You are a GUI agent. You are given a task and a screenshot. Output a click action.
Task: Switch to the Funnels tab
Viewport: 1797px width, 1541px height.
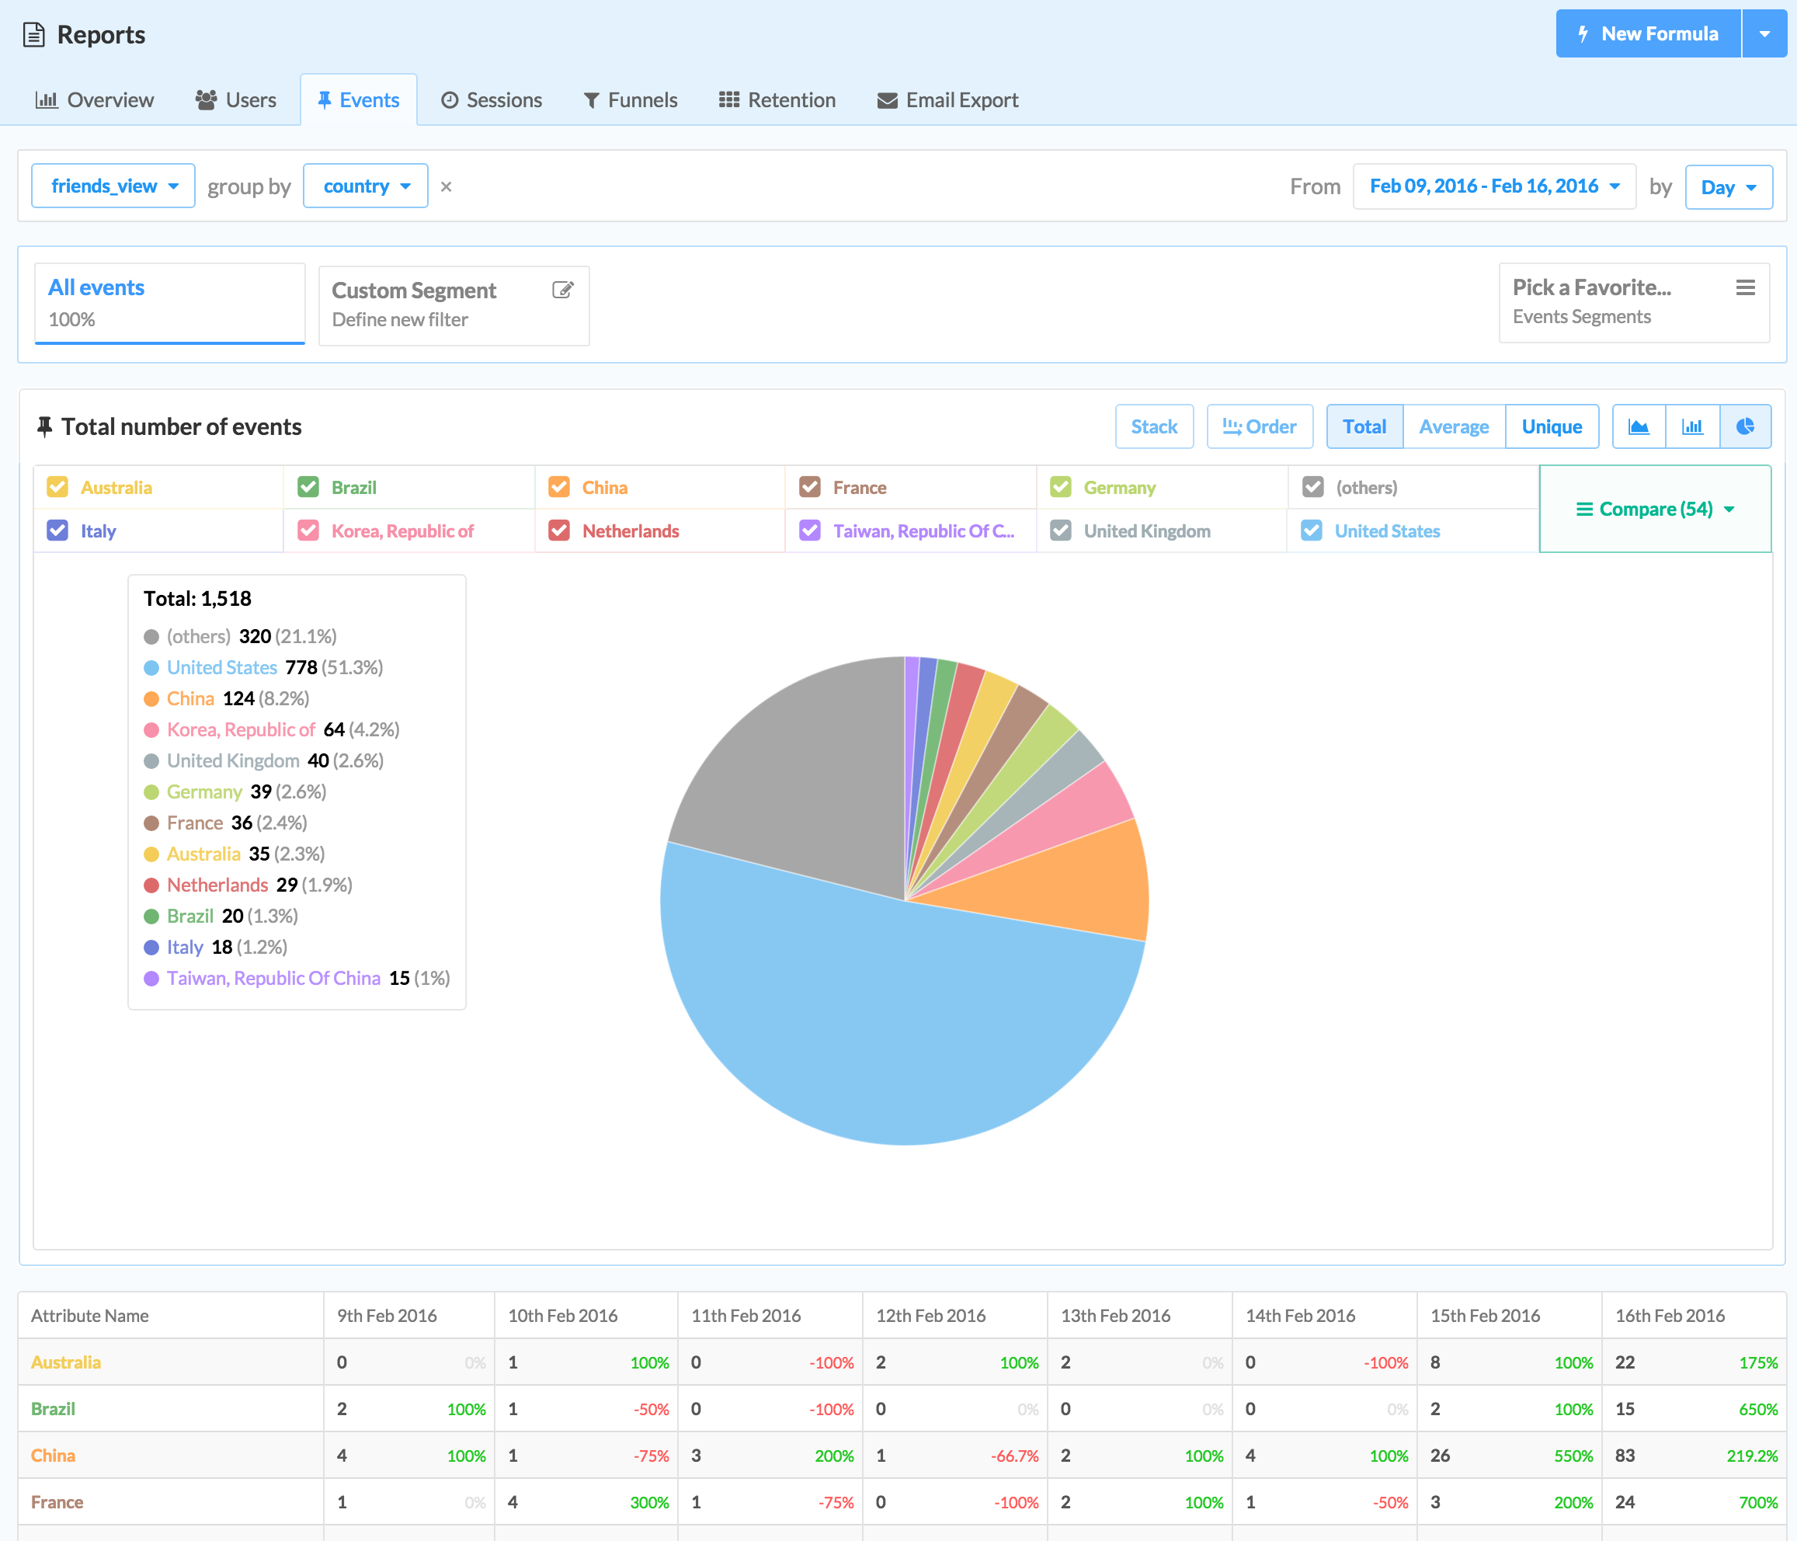631,101
